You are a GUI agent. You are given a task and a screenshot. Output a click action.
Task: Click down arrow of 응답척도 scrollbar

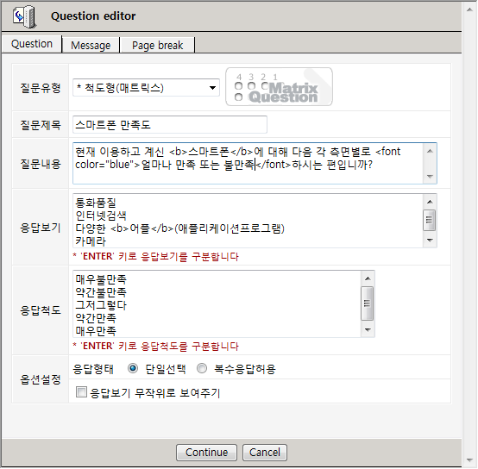click(x=368, y=330)
